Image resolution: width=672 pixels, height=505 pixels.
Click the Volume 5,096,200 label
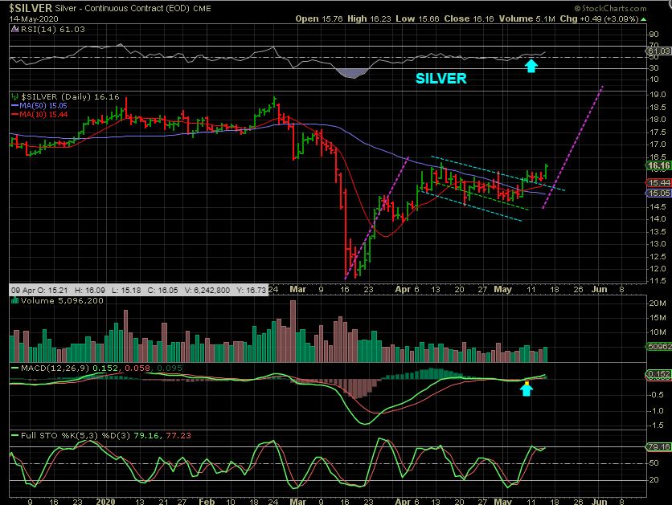pyautogui.click(x=48, y=302)
